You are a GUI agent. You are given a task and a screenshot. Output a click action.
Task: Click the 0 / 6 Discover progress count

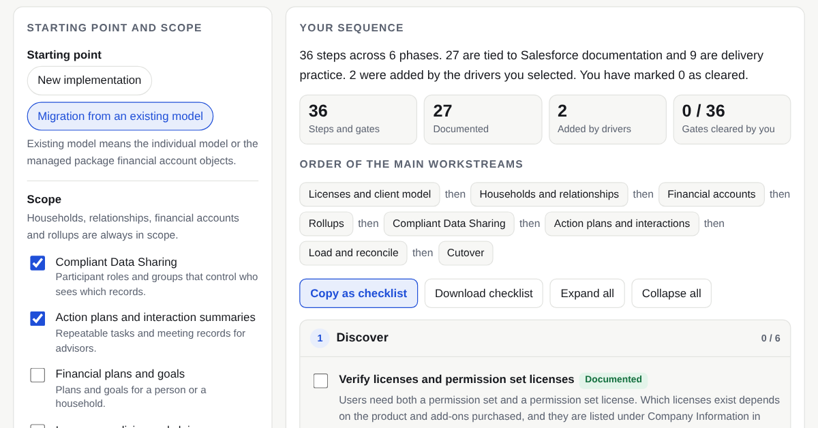(x=771, y=338)
